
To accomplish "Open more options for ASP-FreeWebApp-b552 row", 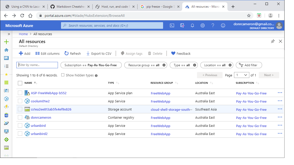I will point(280,93).
